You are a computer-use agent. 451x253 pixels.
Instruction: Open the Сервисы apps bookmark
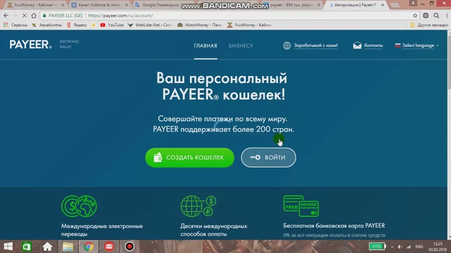(15, 25)
